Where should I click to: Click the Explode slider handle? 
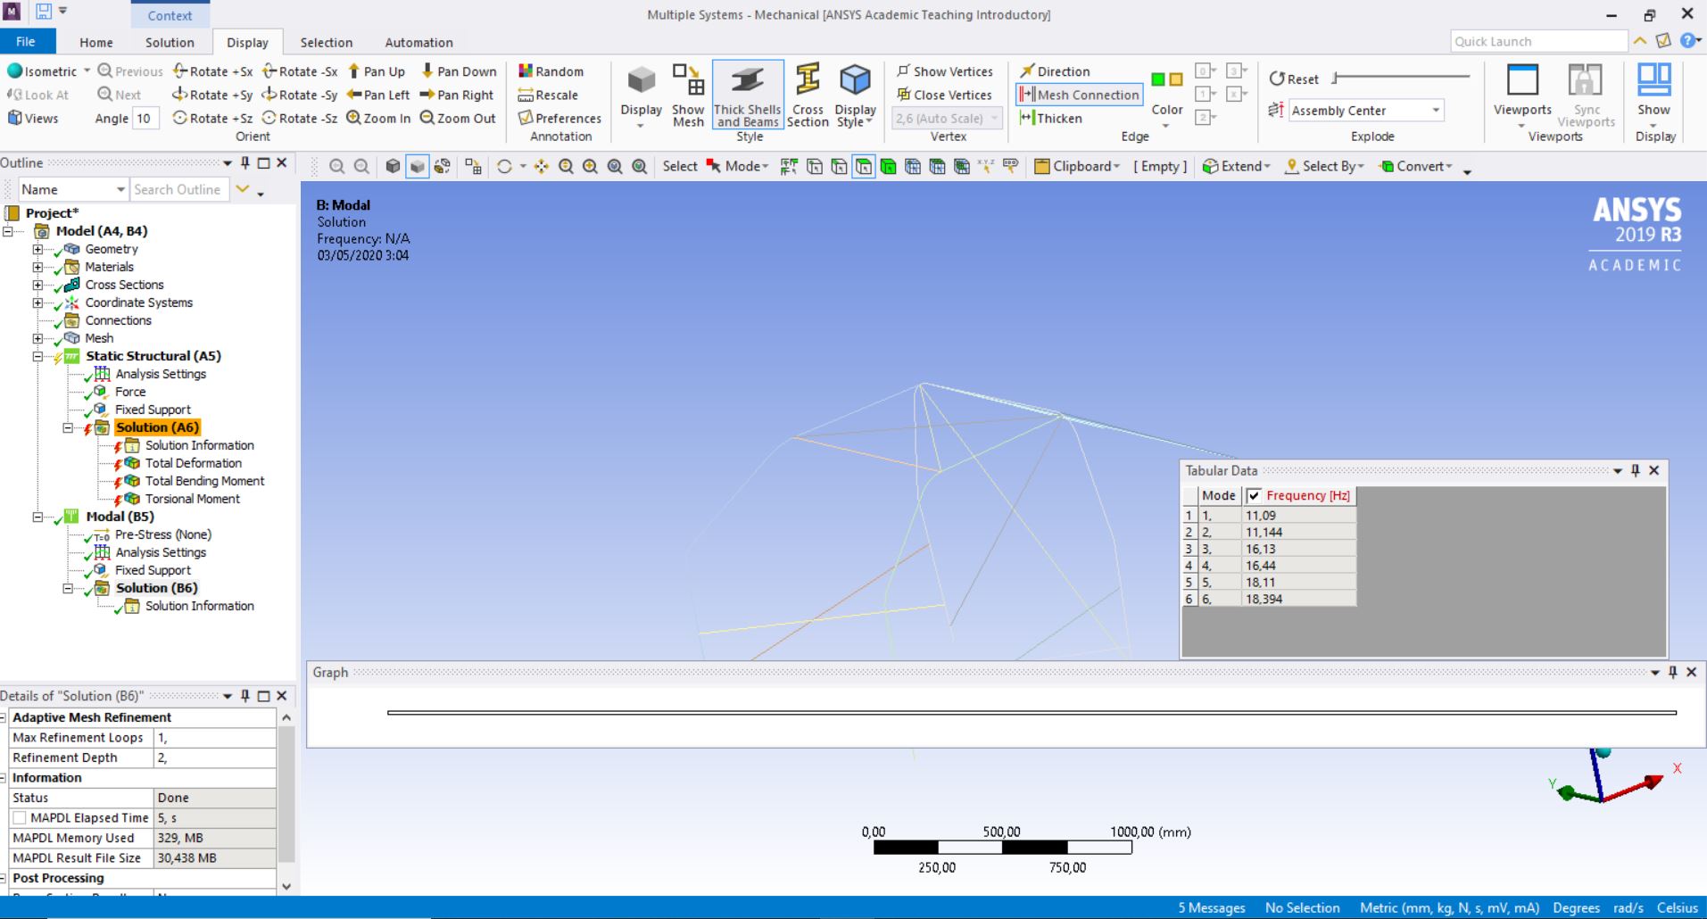click(1335, 78)
